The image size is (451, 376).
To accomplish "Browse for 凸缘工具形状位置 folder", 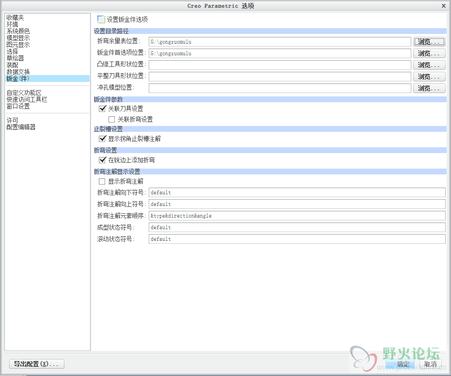I will 429,65.
